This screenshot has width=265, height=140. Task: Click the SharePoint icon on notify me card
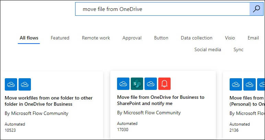click(137, 84)
